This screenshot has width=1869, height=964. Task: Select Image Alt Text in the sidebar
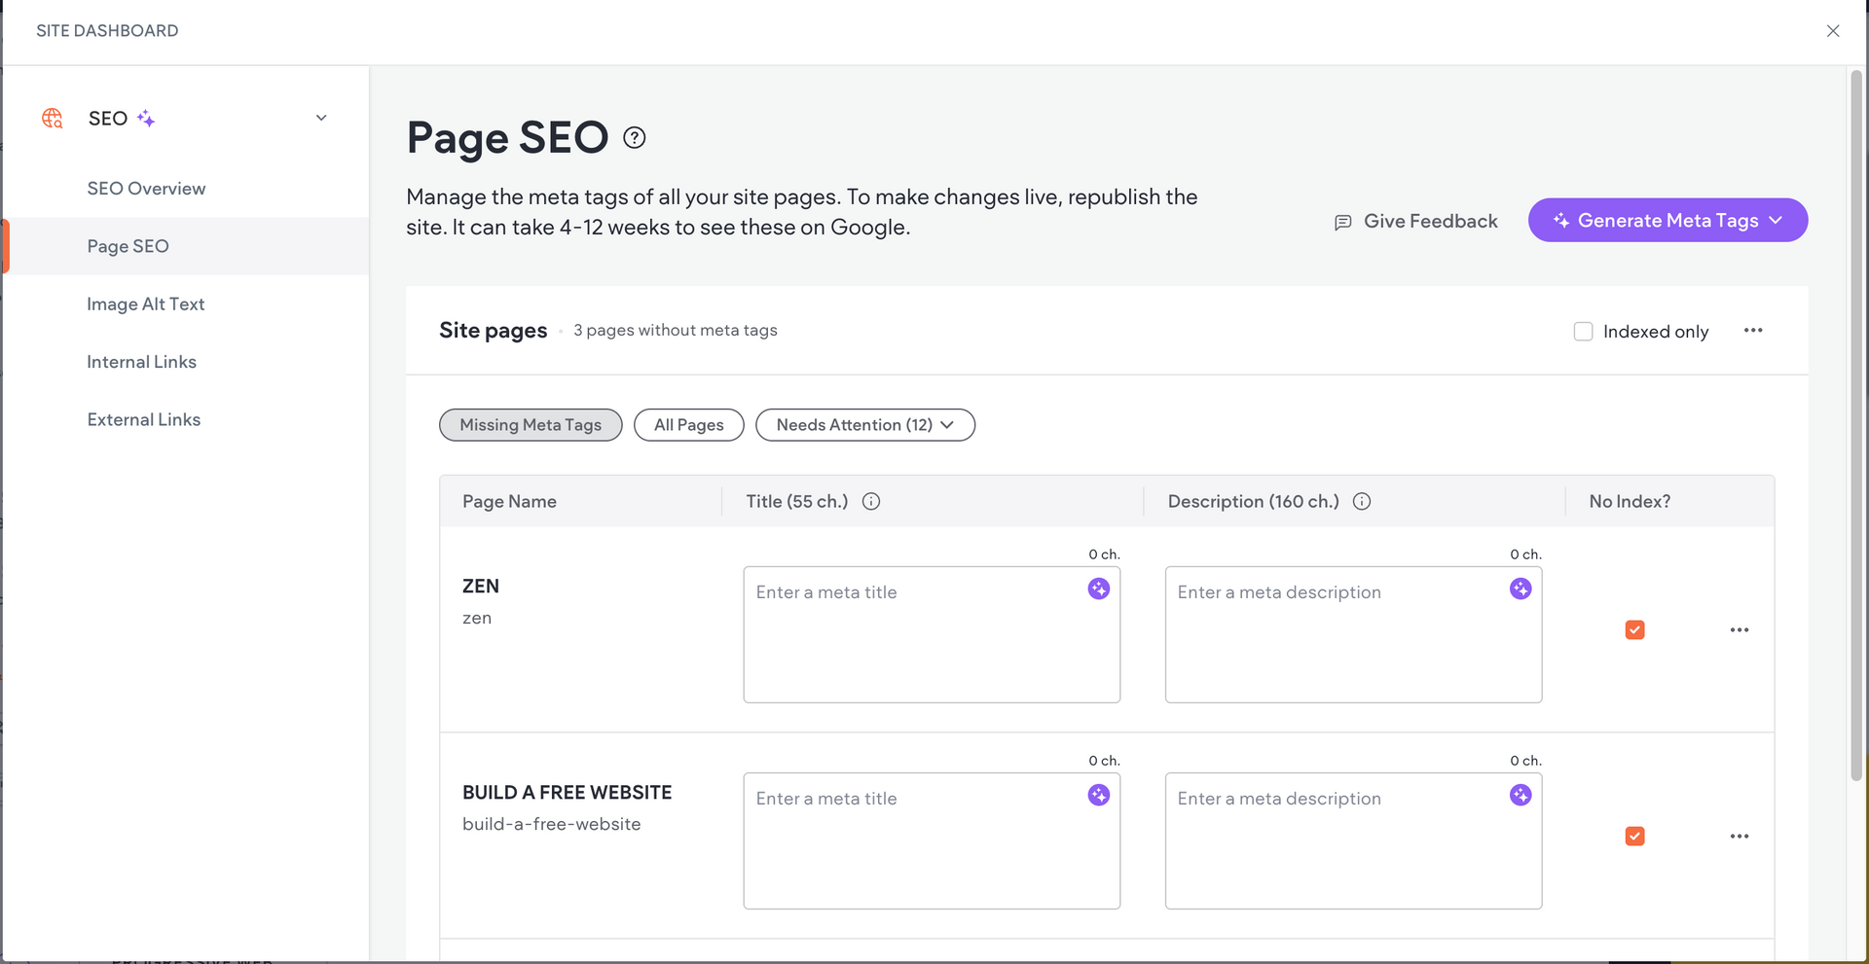[146, 303]
